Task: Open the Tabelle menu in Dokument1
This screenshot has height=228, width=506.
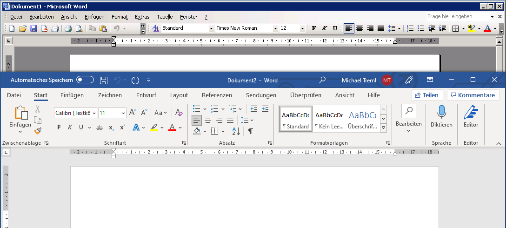Action: 165,17
